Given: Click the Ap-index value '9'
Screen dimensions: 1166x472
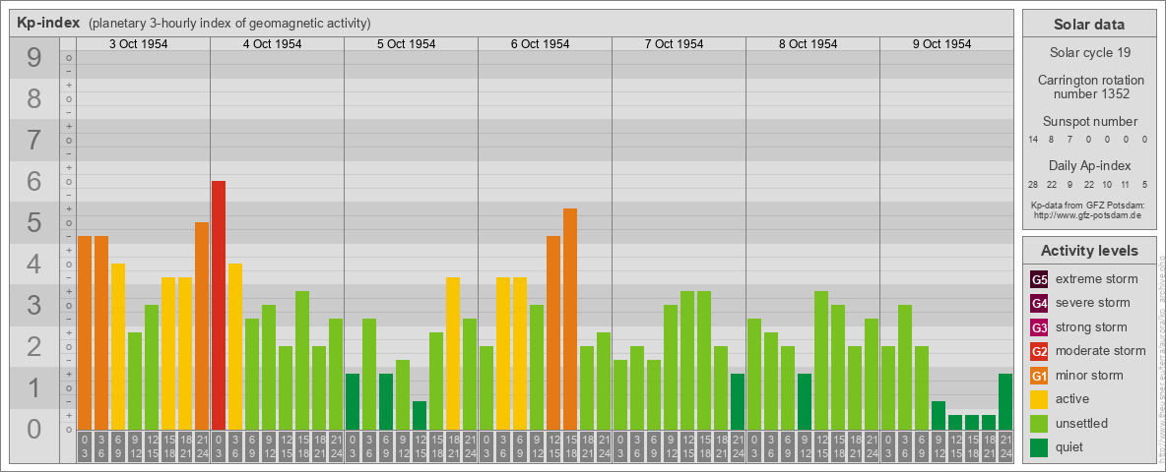Looking at the screenshot, I should click(1069, 184).
